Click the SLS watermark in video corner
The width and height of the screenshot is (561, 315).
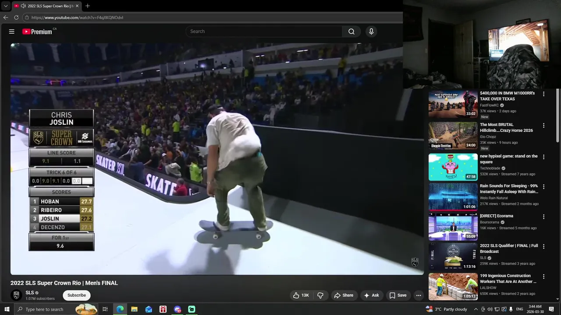415,262
